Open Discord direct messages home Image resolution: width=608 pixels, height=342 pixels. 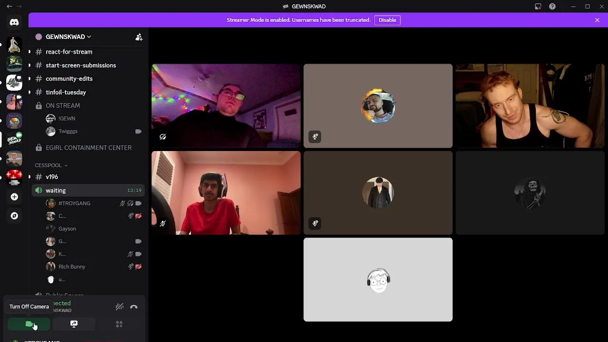click(14, 22)
